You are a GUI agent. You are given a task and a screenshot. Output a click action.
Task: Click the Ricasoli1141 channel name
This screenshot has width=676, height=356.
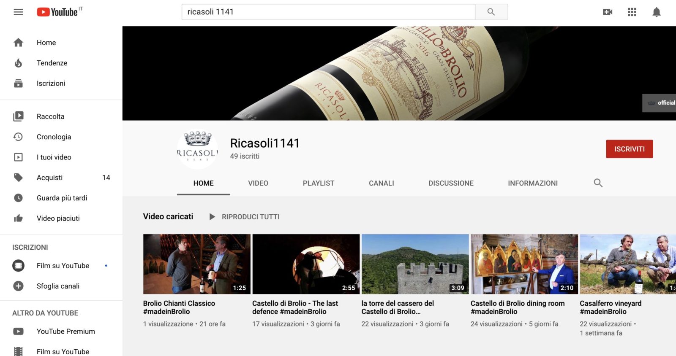[x=264, y=143]
